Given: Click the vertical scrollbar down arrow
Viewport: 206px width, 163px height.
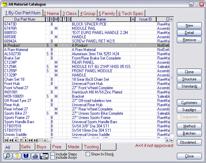Looking at the screenshot, I should coord(171,140).
